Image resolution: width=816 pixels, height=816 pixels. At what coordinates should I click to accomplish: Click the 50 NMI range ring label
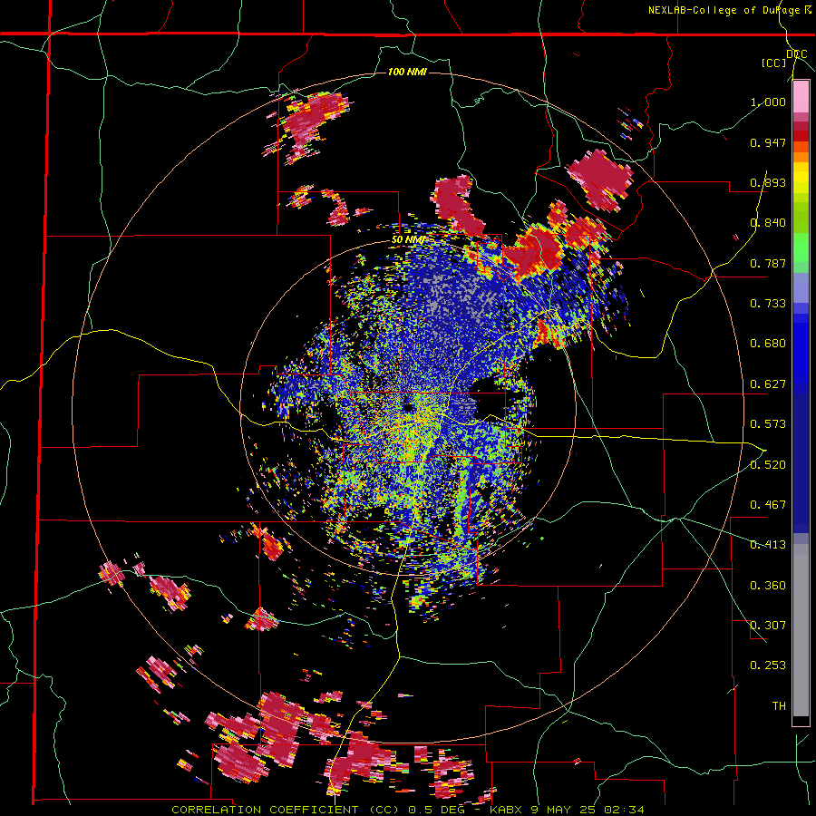click(409, 240)
